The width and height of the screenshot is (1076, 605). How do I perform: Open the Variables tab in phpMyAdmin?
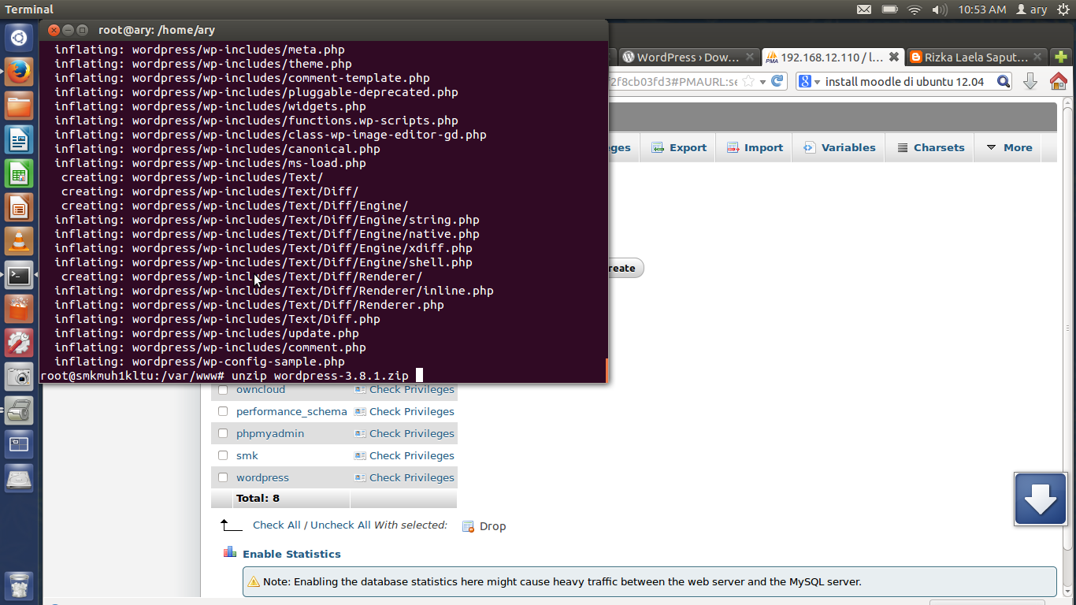click(839, 147)
